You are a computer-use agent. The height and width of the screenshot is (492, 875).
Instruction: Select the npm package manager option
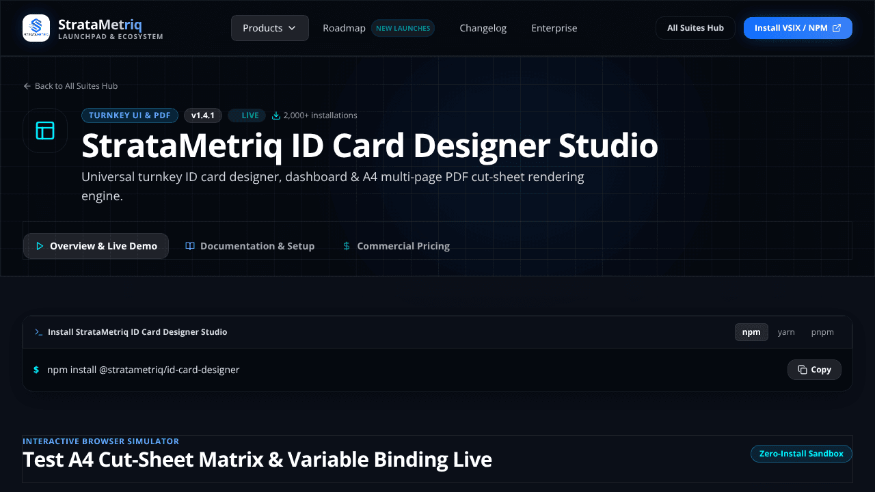pyautogui.click(x=751, y=332)
